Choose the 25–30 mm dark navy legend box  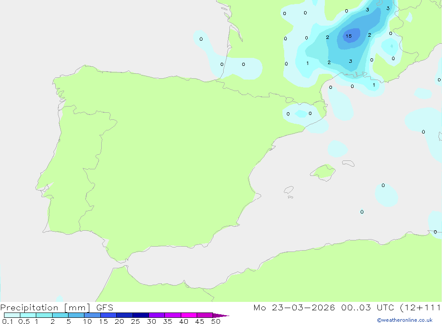pos(141,315)
